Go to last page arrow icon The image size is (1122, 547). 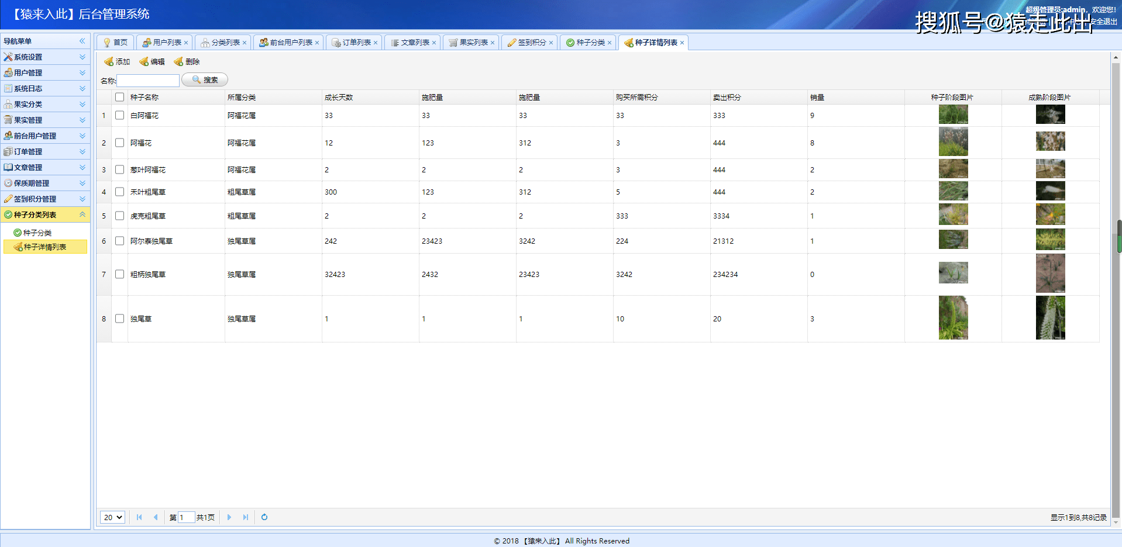click(246, 517)
